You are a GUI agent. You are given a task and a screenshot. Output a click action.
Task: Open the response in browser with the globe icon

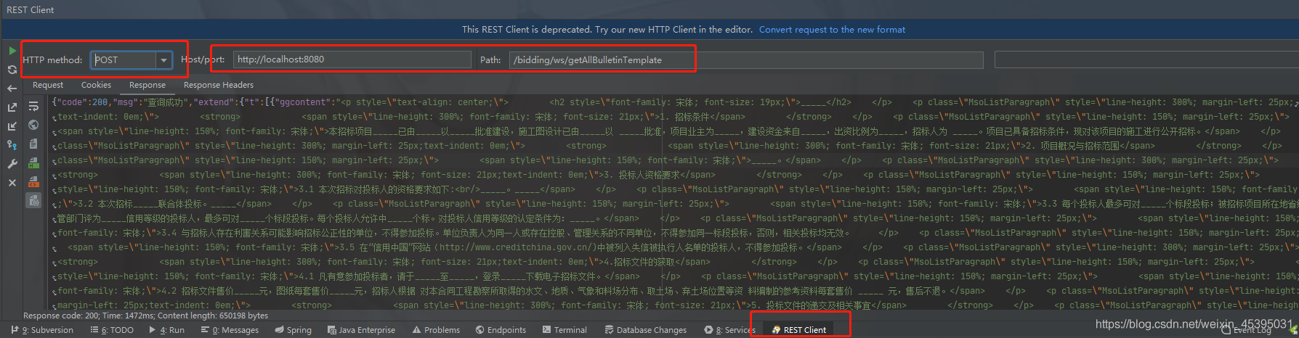point(33,125)
